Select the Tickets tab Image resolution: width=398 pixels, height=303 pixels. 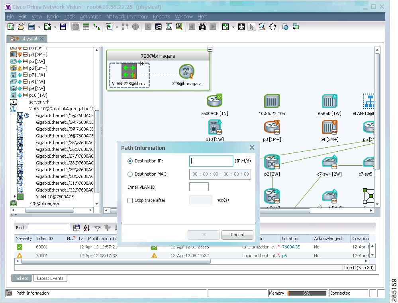click(x=22, y=278)
